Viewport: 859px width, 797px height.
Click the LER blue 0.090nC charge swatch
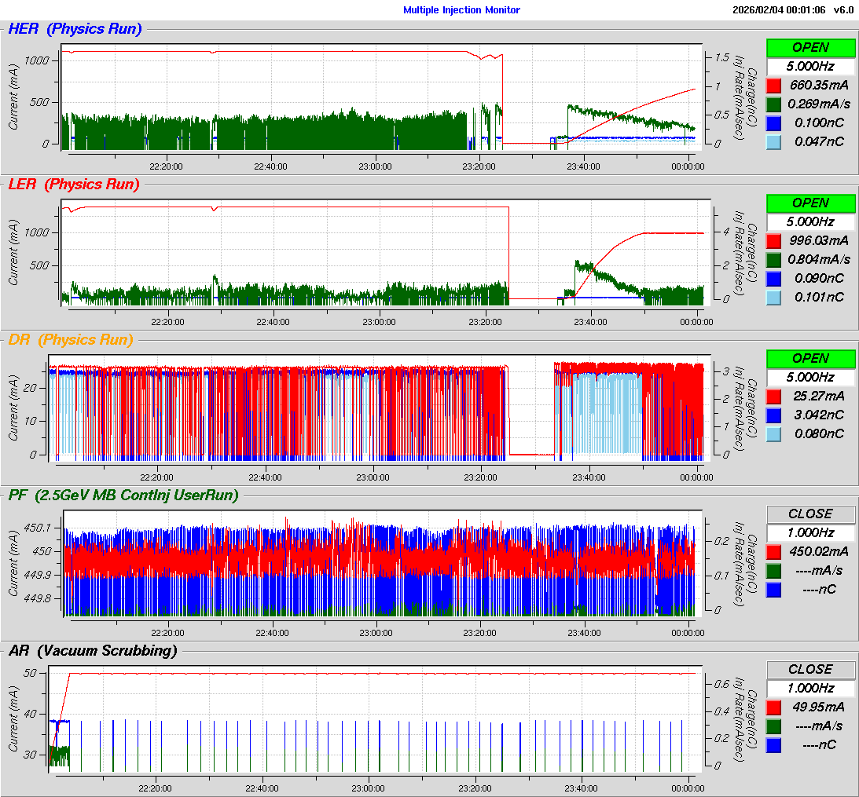click(773, 278)
